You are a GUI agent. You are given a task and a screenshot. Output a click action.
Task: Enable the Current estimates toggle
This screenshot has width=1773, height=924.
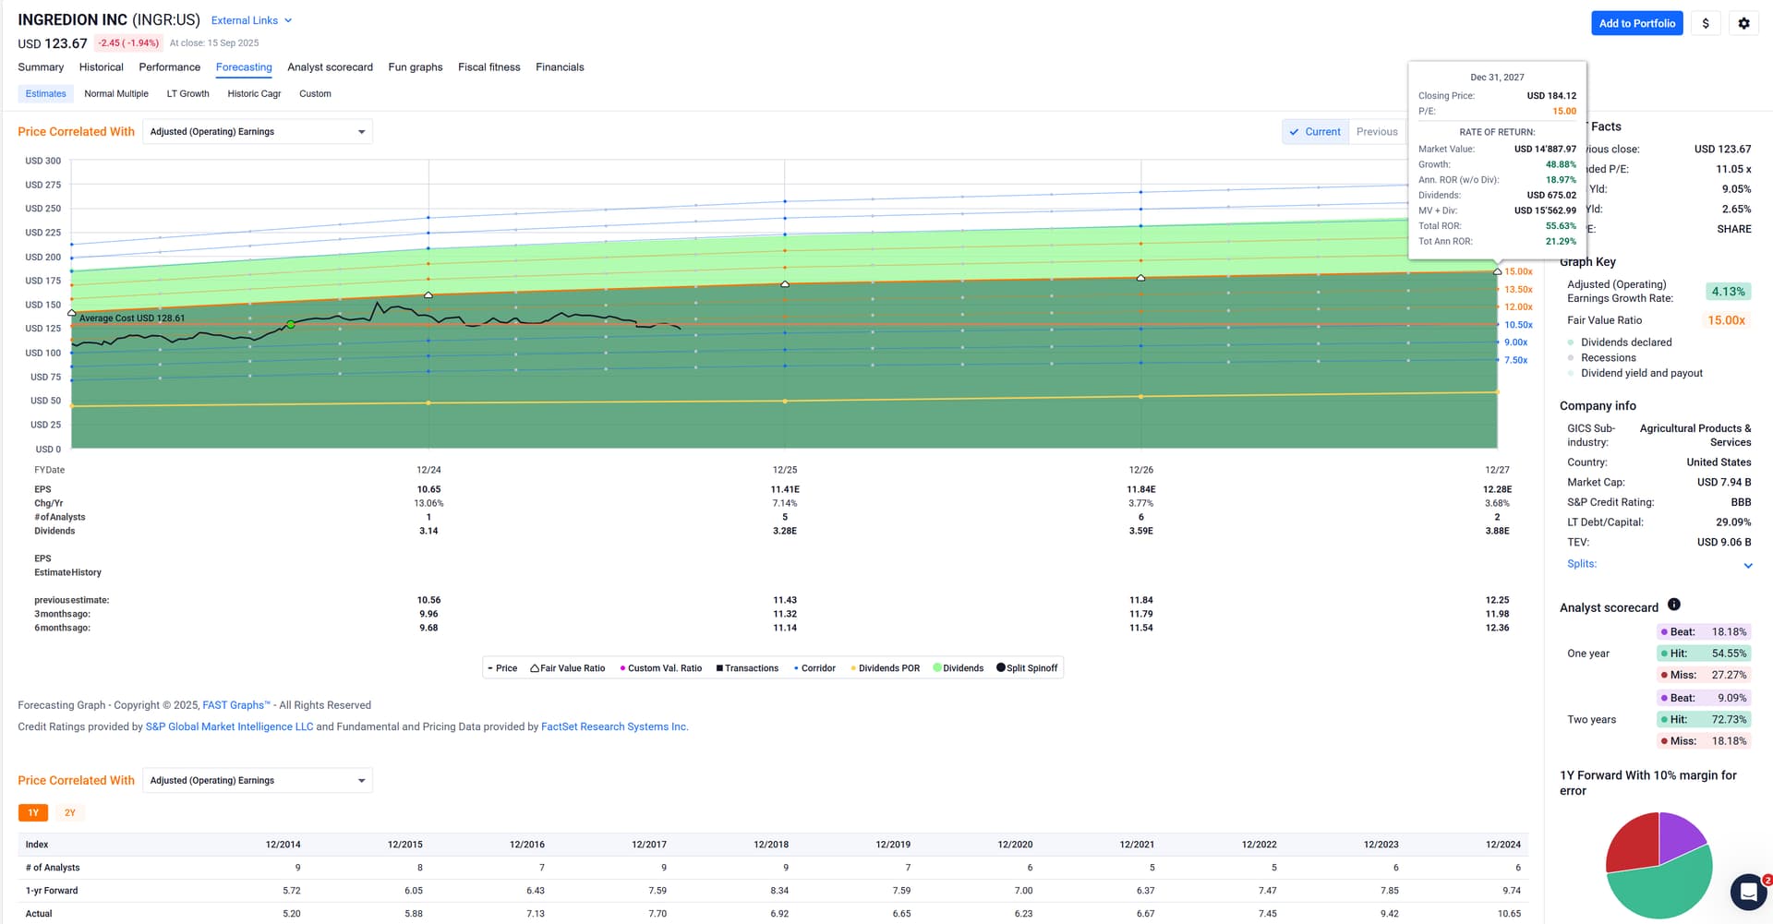pos(1315,132)
